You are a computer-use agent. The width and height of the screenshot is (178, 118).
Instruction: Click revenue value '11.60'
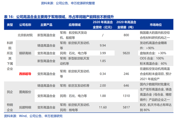point(103,107)
